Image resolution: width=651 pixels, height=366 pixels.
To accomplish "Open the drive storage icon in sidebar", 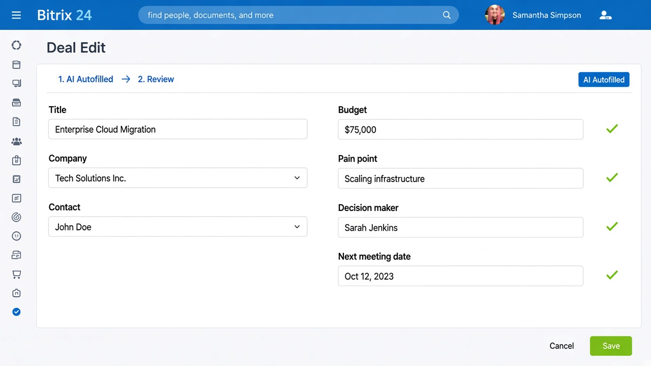I will point(16,103).
